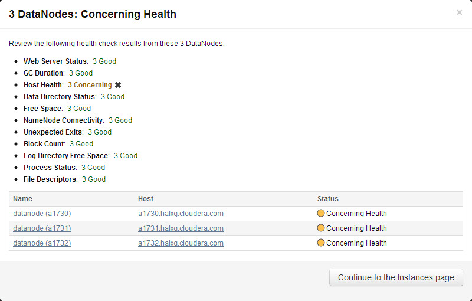Close the DataNodes health dialog
Image resolution: width=472 pixels, height=301 pixels.
click(x=459, y=12)
